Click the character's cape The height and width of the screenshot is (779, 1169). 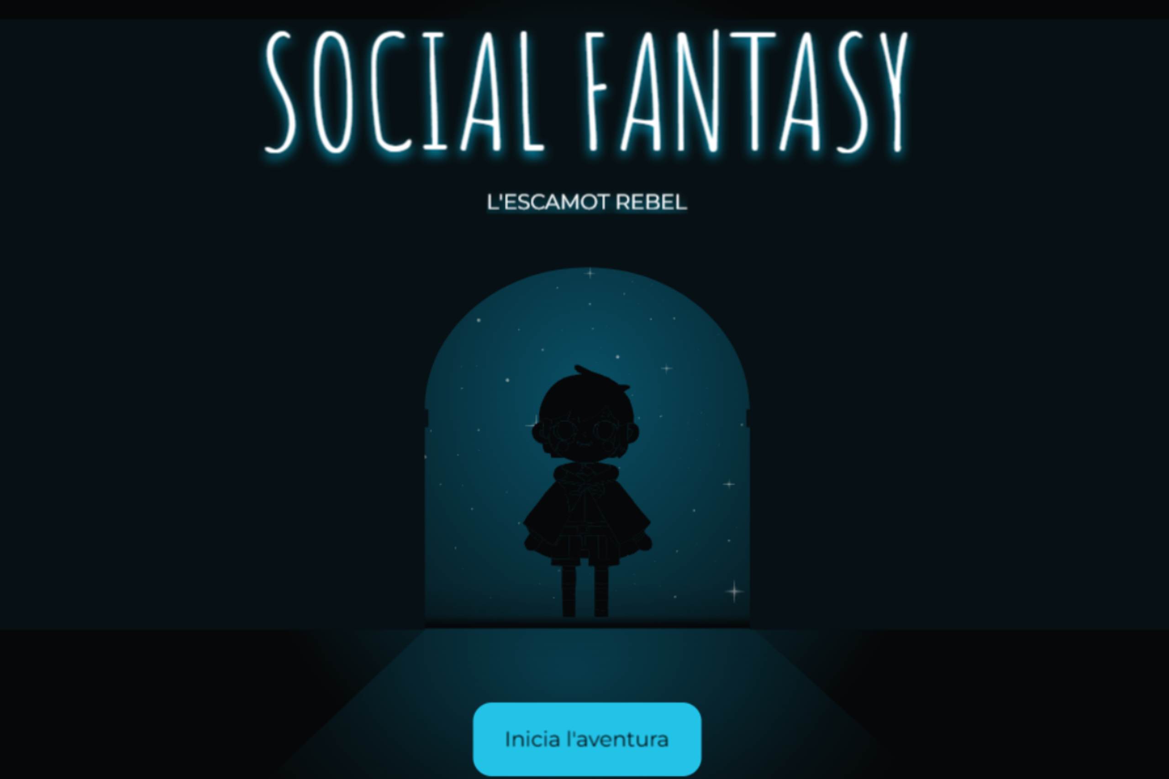[586, 517]
